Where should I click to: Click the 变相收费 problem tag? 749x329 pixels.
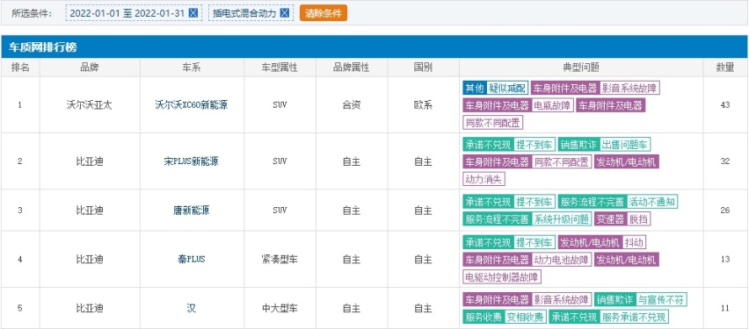click(x=526, y=318)
